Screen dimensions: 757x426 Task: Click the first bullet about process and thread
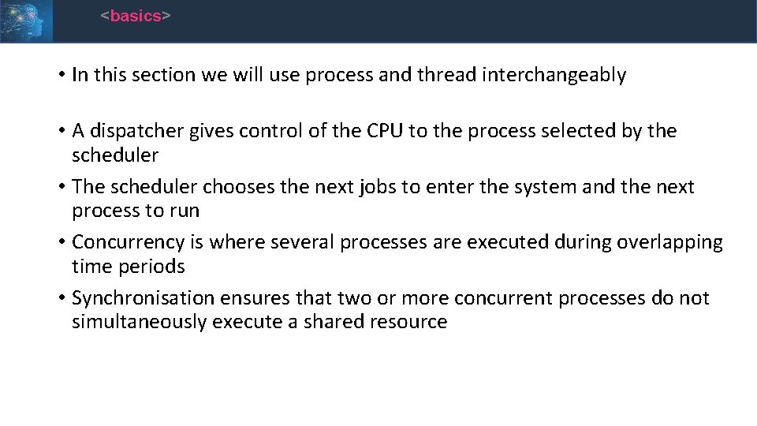[343, 75]
